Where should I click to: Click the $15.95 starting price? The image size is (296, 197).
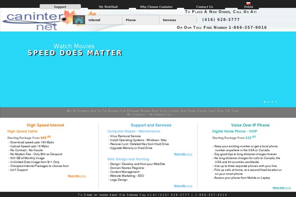click(251, 137)
